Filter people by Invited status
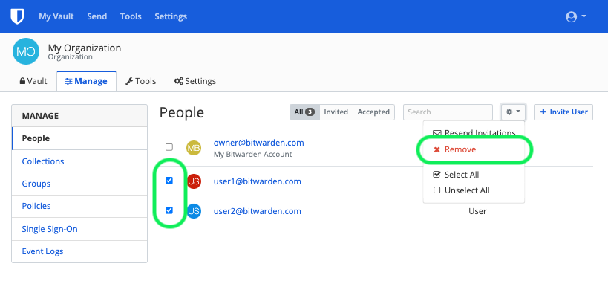 tap(336, 112)
